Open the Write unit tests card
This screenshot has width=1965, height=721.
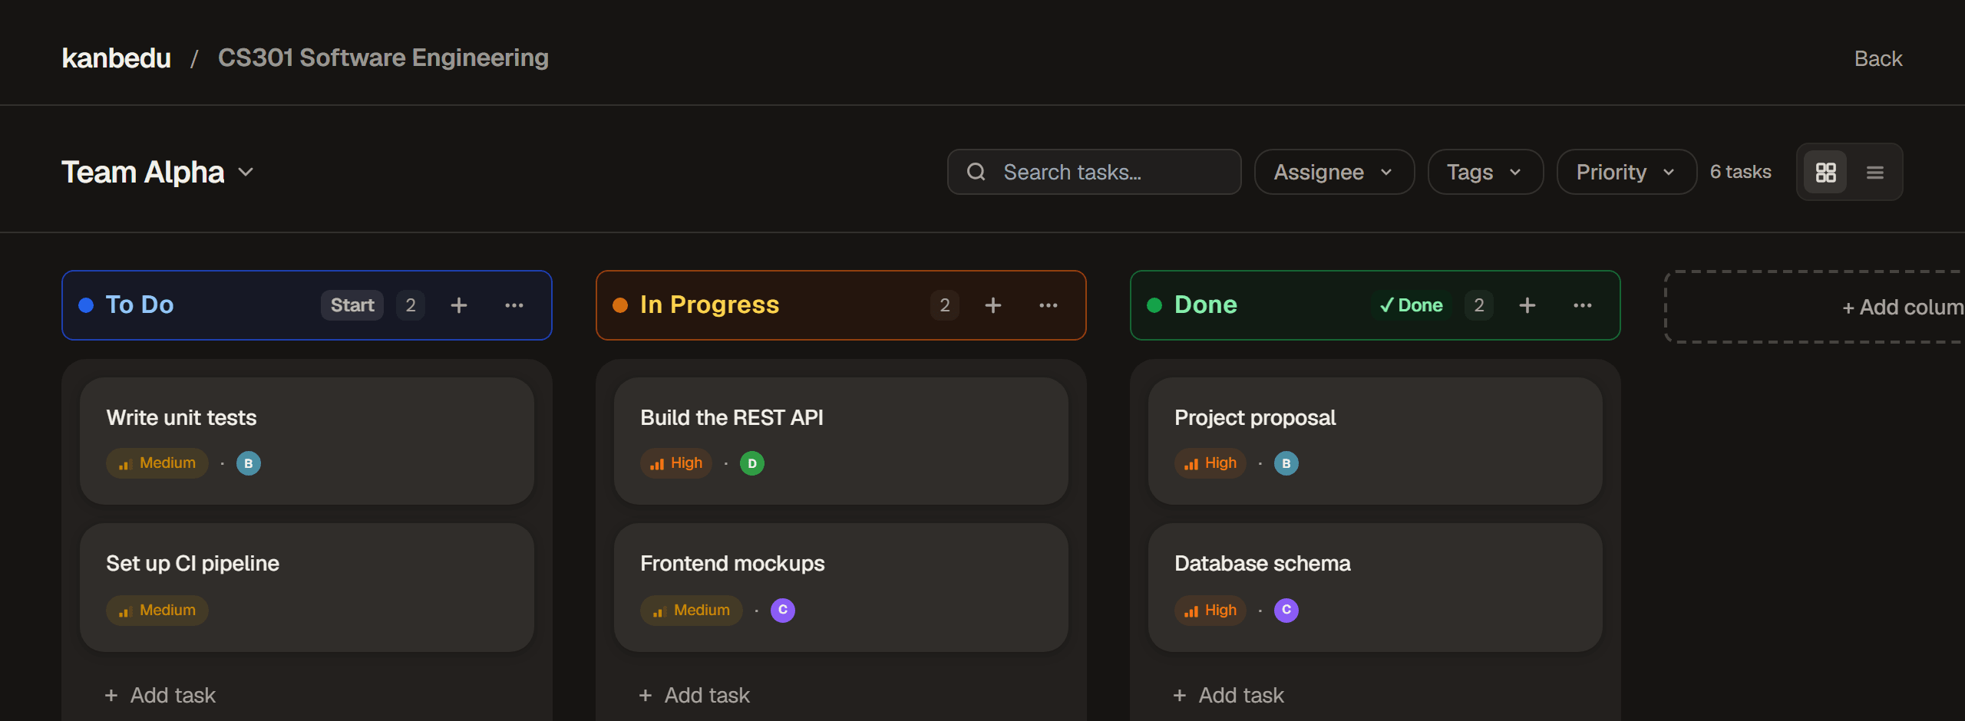[x=307, y=441]
